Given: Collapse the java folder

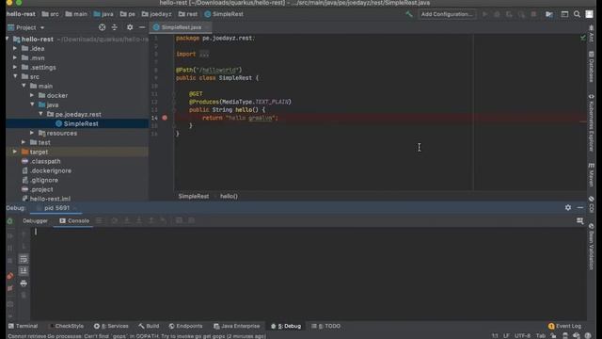Looking at the screenshot, I should 32,105.
